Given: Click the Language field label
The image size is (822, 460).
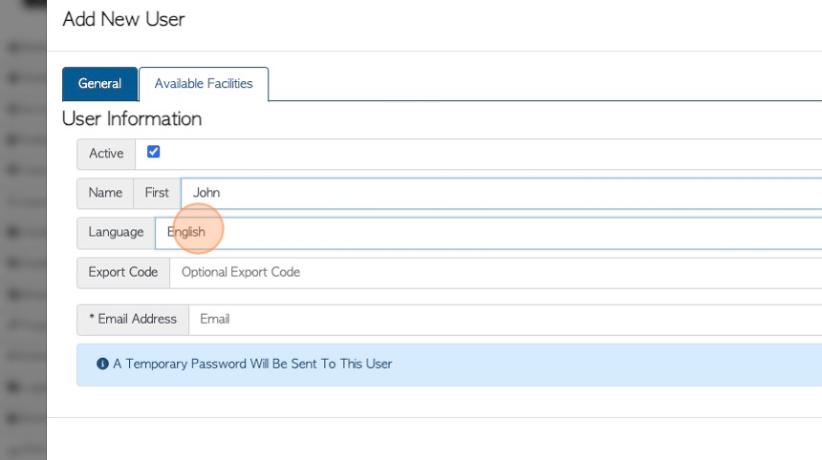Looking at the screenshot, I should click(116, 233).
